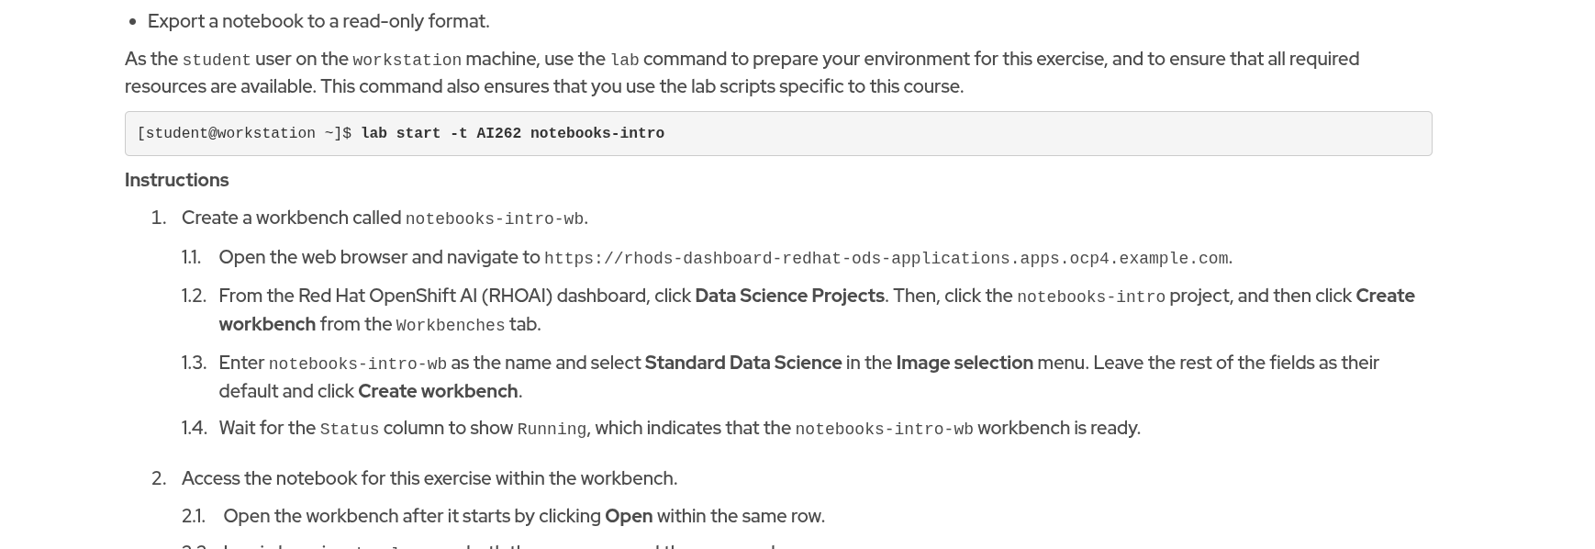Click the bold 'Standard Data Science' text
This screenshot has width=1595, height=549.
tap(742, 363)
